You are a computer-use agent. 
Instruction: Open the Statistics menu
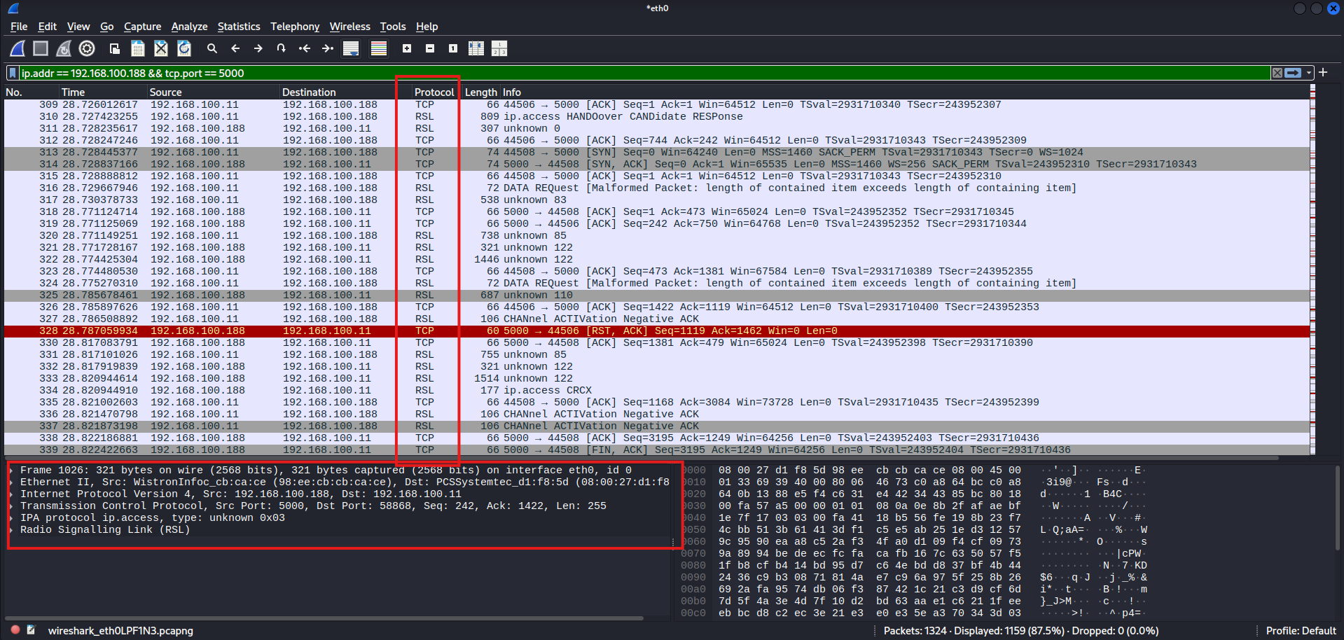(x=239, y=27)
